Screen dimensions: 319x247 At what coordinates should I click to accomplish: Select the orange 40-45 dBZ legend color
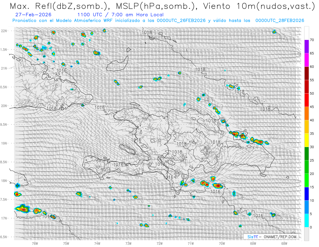(x=307, y=114)
